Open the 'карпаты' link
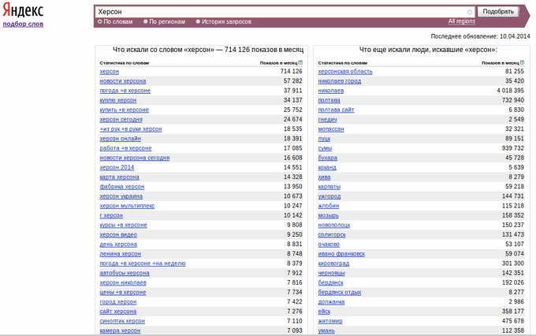Image resolution: width=536 pixels, height=336 pixels. click(x=329, y=186)
